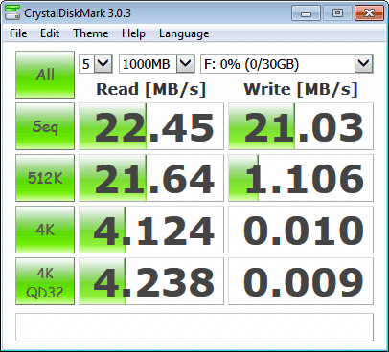Image resolution: width=389 pixels, height=352 pixels.
Task: Click the 4K write result 0.010
Action: 301,230
